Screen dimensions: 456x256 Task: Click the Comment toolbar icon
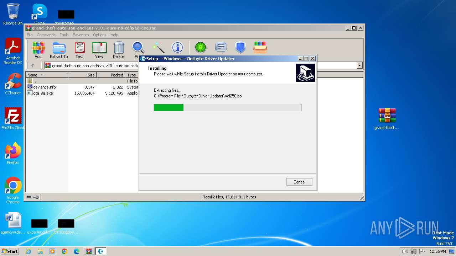click(221, 47)
